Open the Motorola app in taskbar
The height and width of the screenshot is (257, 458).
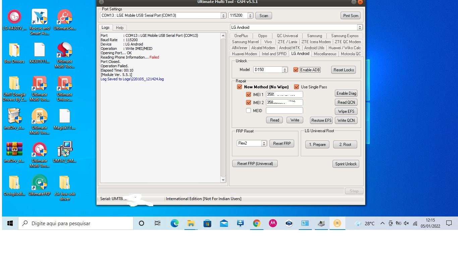tap(273, 223)
